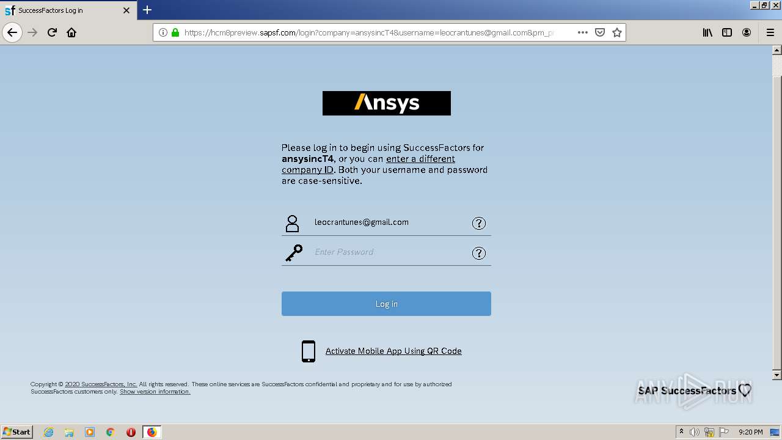Click the green padlock security icon
Image resolution: width=782 pixels, height=440 pixels.
click(175, 32)
